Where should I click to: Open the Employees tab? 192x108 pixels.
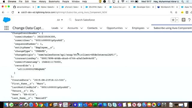(x=138, y=28)
